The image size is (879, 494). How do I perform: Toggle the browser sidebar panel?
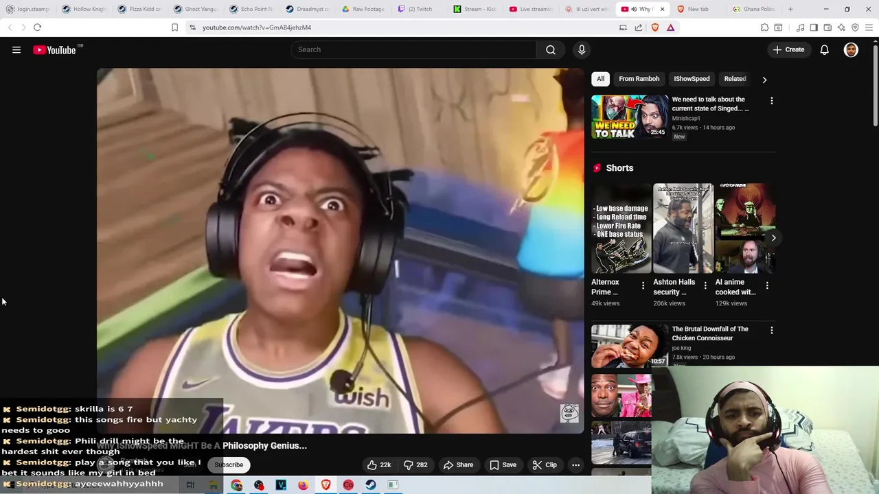tap(814, 27)
